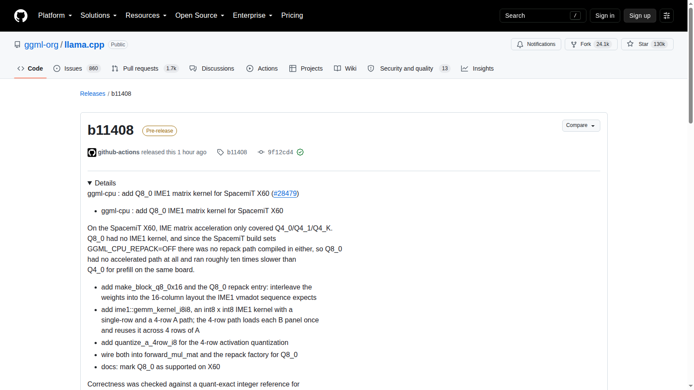The image size is (694, 390).
Task: Click the green verified check icon
Action: (300, 152)
